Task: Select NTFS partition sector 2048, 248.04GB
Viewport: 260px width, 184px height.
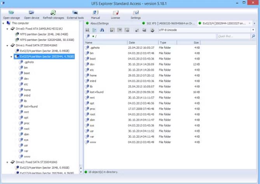Action: click(44, 34)
